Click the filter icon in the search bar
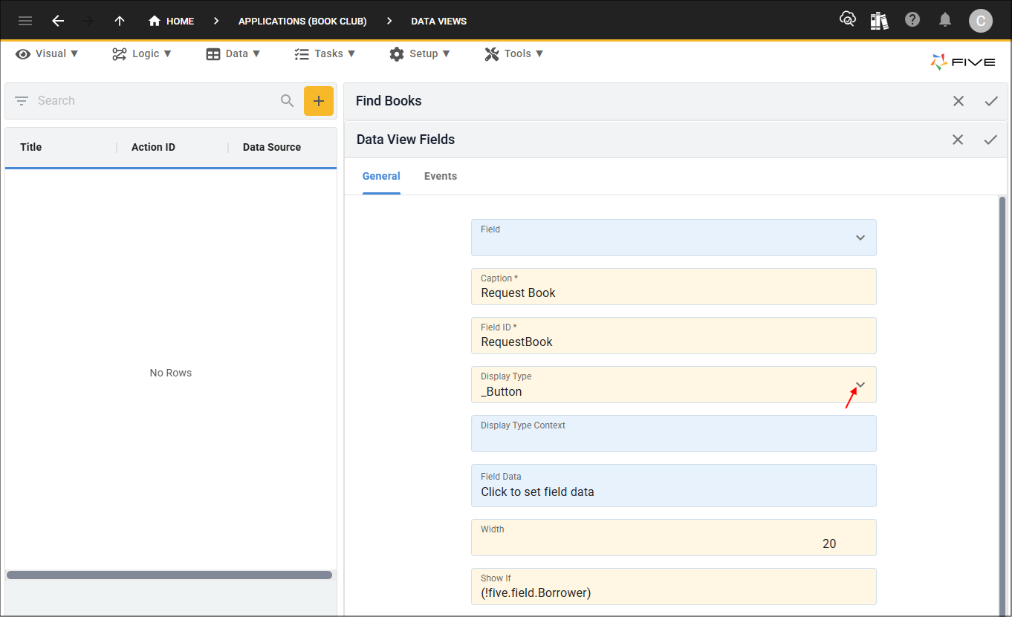Image resolution: width=1012 pixels, height=617 pixels. (x=21, y=100)
